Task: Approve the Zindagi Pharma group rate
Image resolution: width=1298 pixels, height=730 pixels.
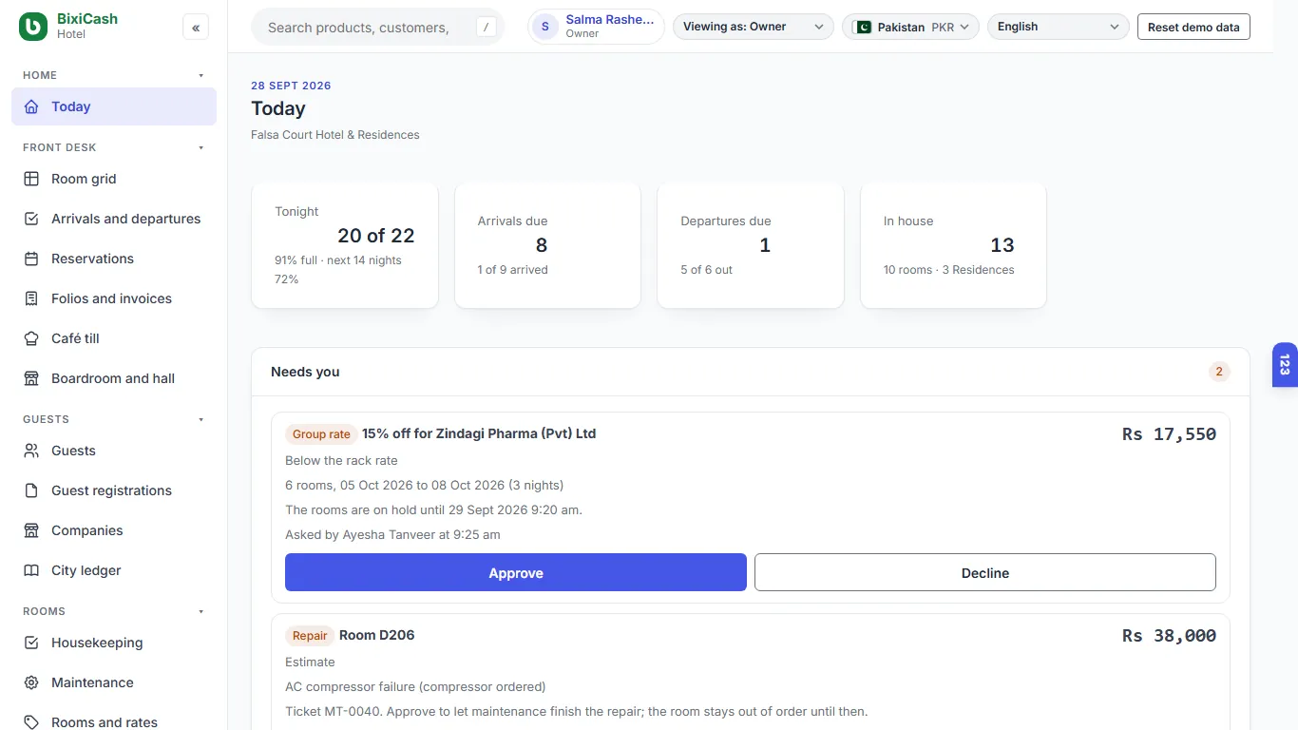Action: tap(516, 572)
